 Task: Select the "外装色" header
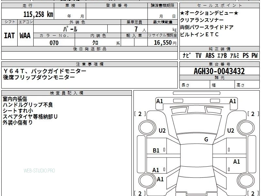[77, 22]
